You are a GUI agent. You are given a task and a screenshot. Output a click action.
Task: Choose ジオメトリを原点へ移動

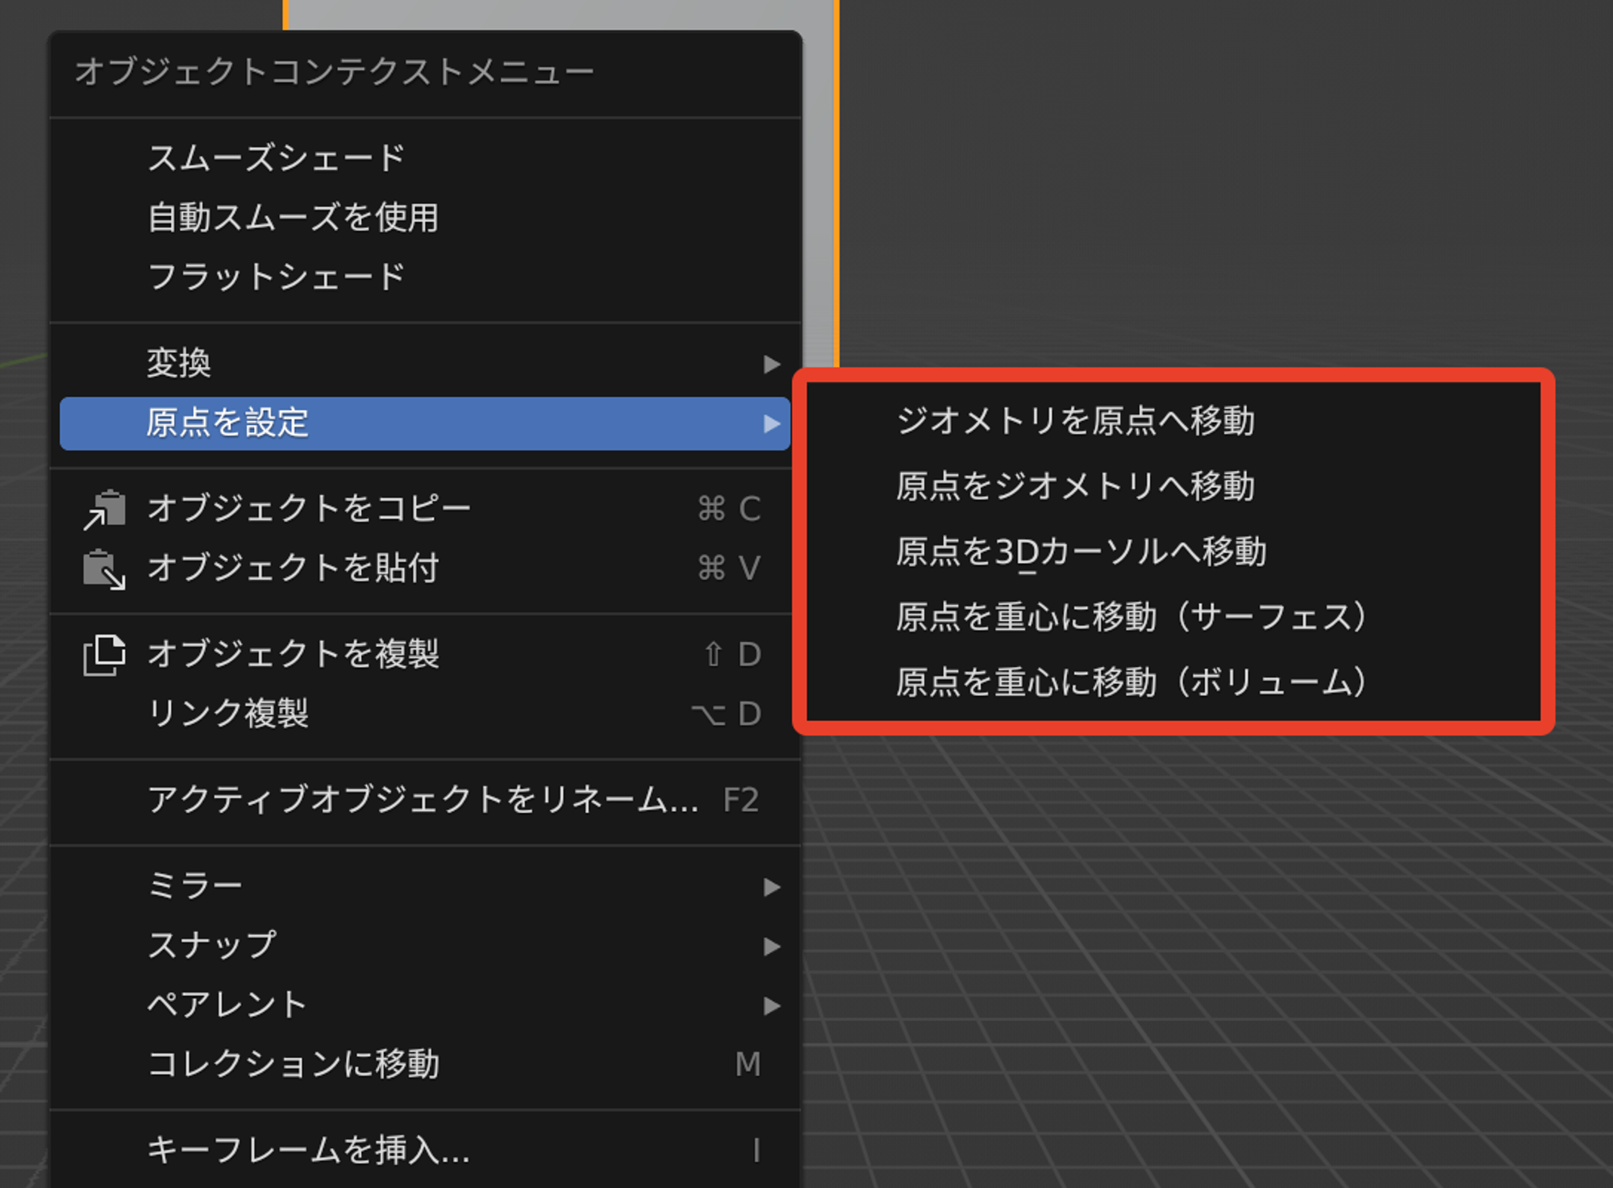[1173, 421]
